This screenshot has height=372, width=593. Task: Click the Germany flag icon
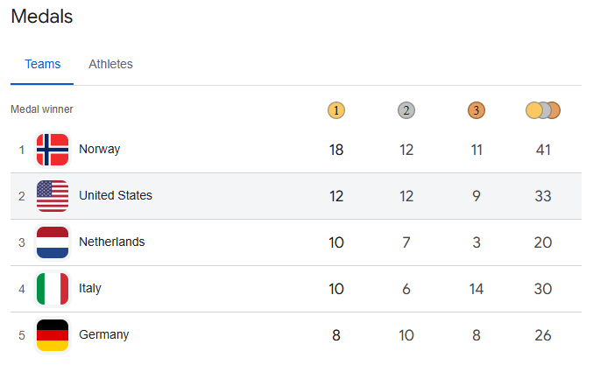pyautogui.click(x=53, y=335)
